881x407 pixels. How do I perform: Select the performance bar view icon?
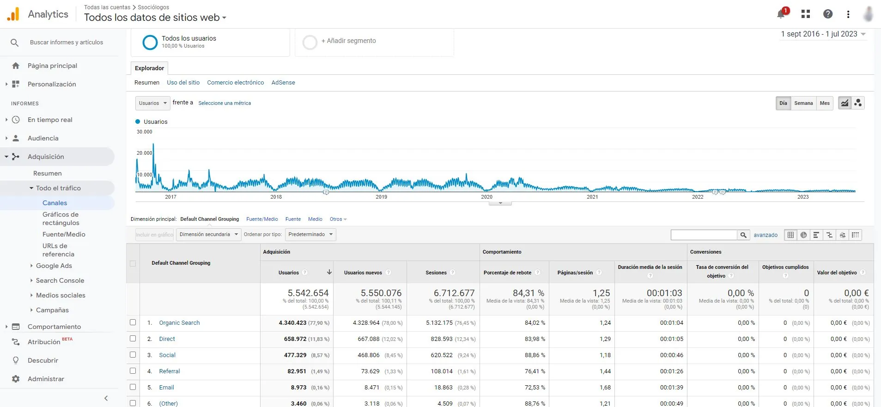(816, 235)
